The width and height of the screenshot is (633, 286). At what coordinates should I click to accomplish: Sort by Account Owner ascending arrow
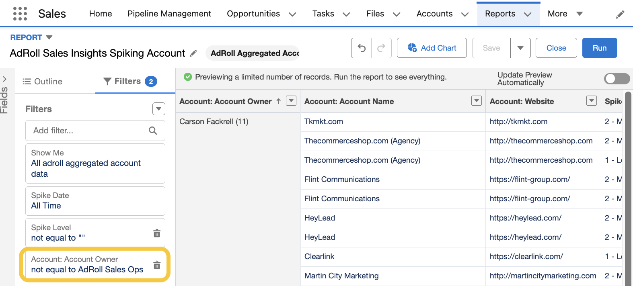[278, 101]
